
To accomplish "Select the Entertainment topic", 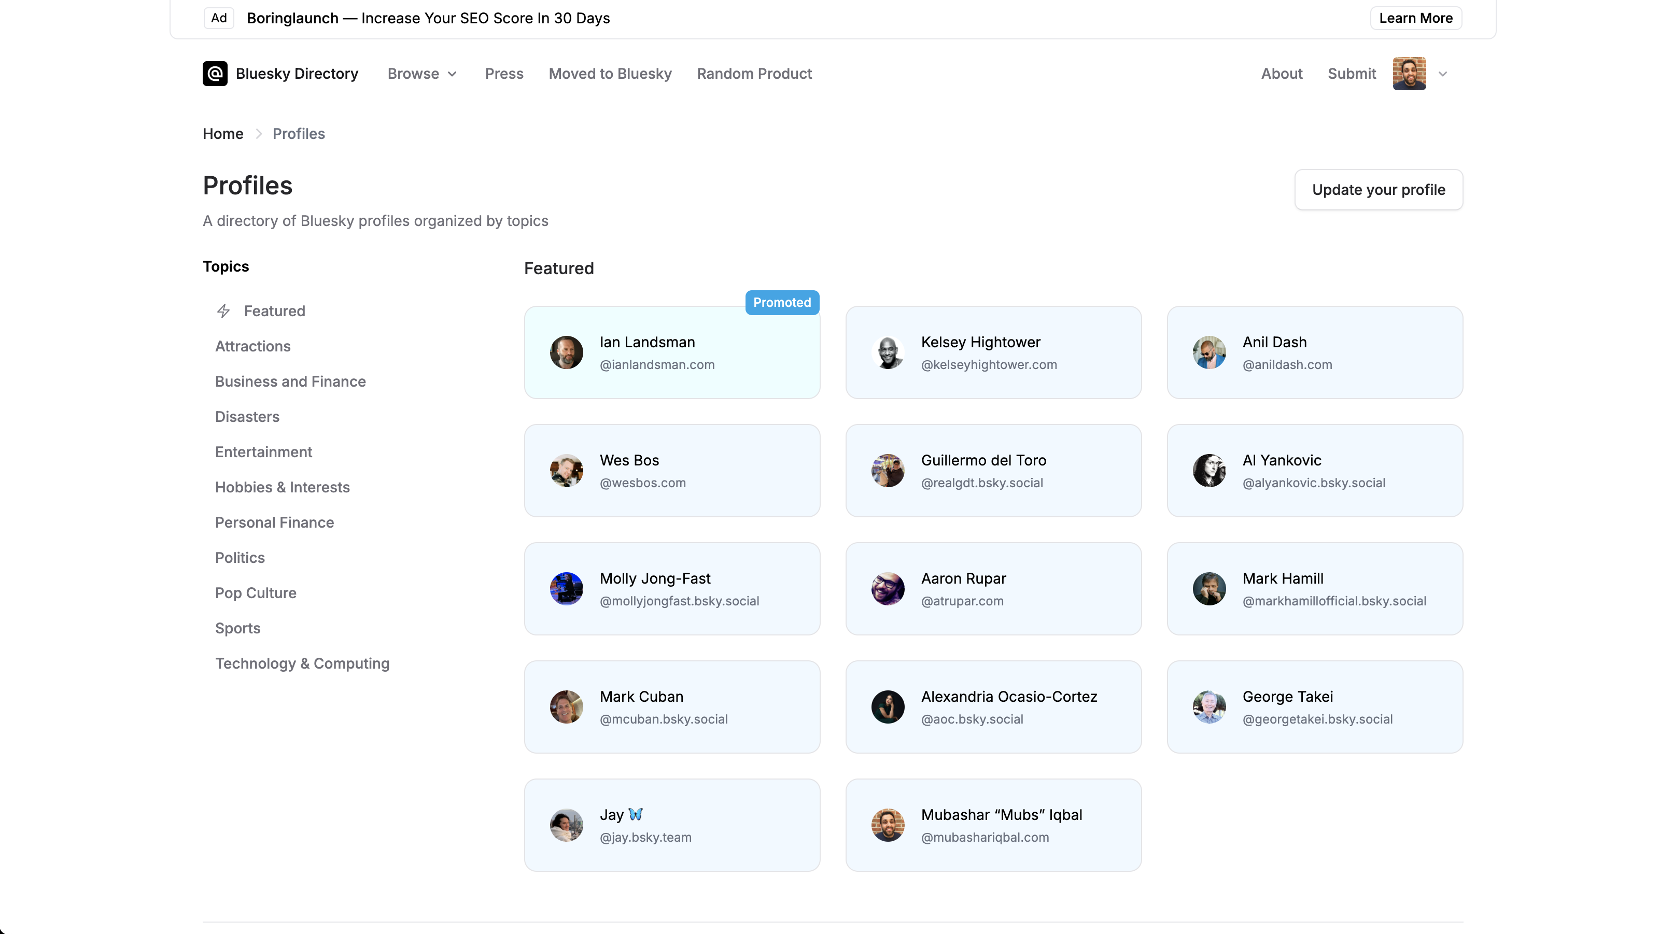I will [263, 452].
